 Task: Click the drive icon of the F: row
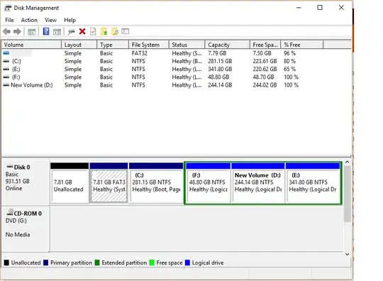click(x=6, y=77)
